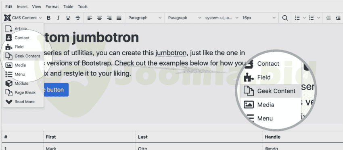Toggle bold formatting

coord(49,18)
